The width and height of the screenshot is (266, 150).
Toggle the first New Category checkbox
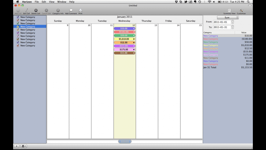18,17
